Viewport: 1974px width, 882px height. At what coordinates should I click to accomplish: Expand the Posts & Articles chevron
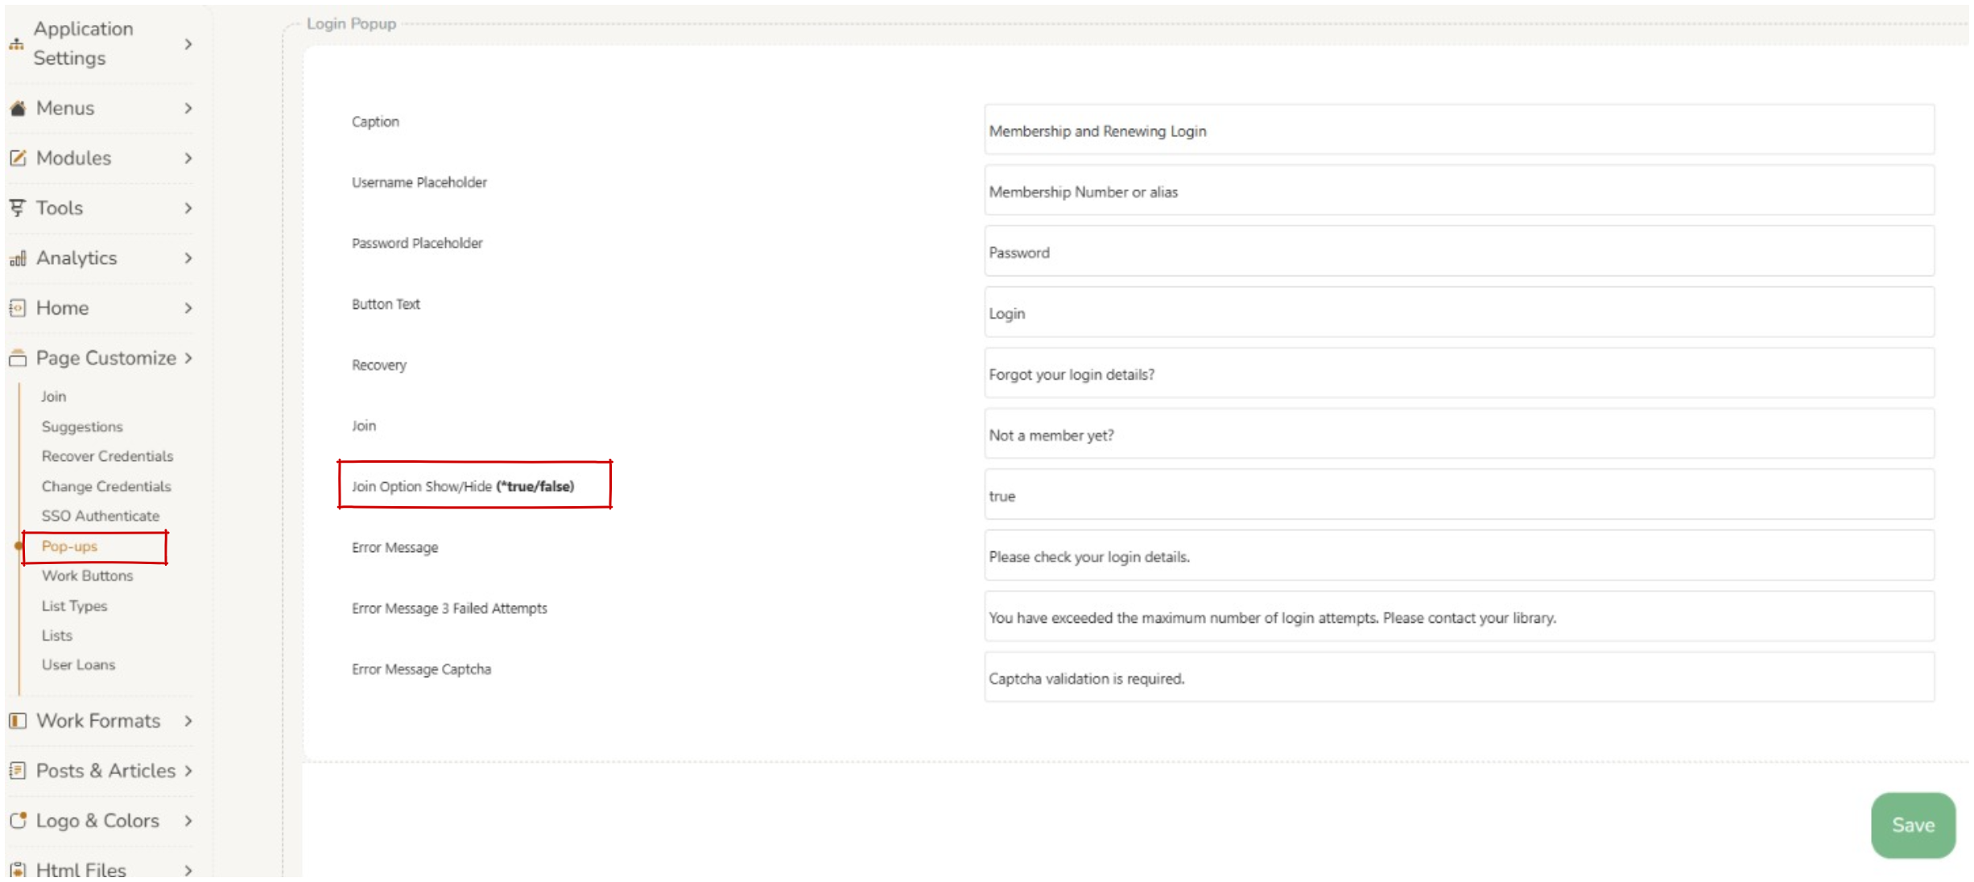[188, 771]
